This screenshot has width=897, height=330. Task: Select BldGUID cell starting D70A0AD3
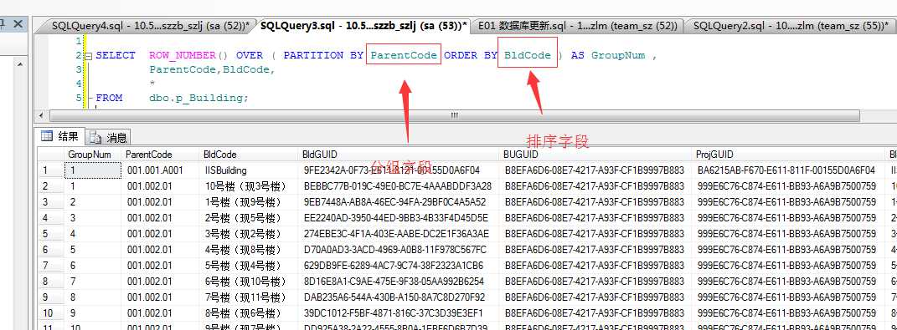[398, 250]
